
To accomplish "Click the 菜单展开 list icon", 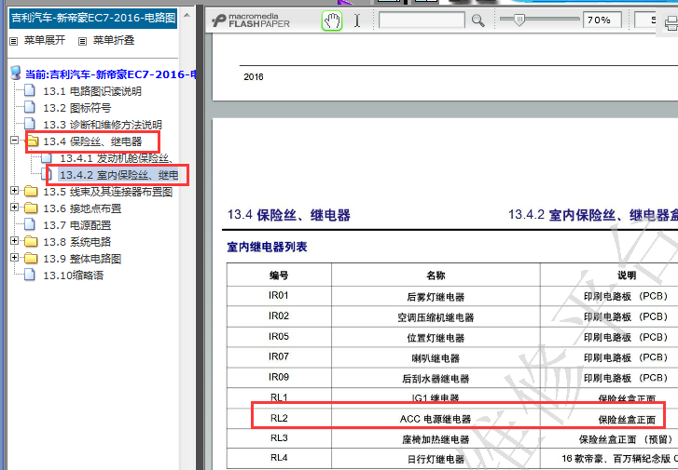I will click(14, 42).
